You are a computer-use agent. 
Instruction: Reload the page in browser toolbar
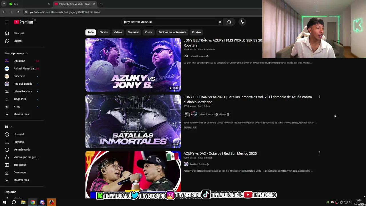(x=18, y=12)
